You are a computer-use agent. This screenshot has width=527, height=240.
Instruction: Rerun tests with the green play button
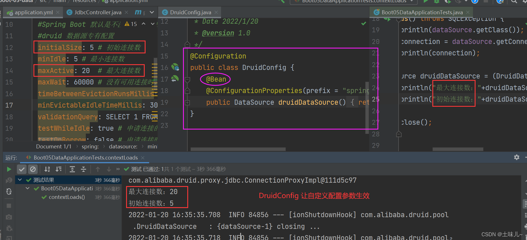click(x=9, y=169)
